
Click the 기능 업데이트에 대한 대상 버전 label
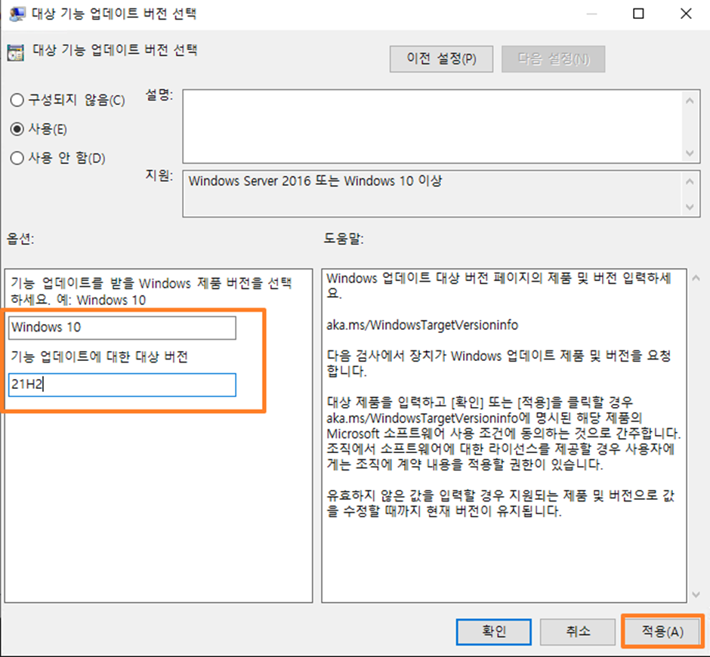click(x=99, y=356)
